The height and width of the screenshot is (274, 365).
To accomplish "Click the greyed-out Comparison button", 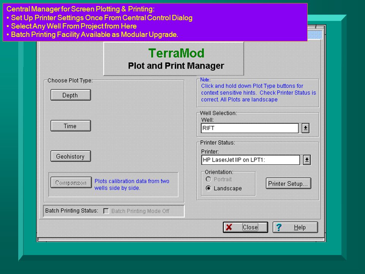I will [x=71, y=183].
